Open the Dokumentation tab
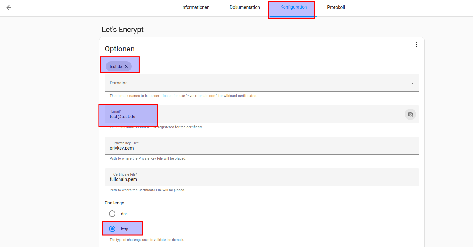Image resolution: width=473 pixels, height=247 pixels. point(245,7)
